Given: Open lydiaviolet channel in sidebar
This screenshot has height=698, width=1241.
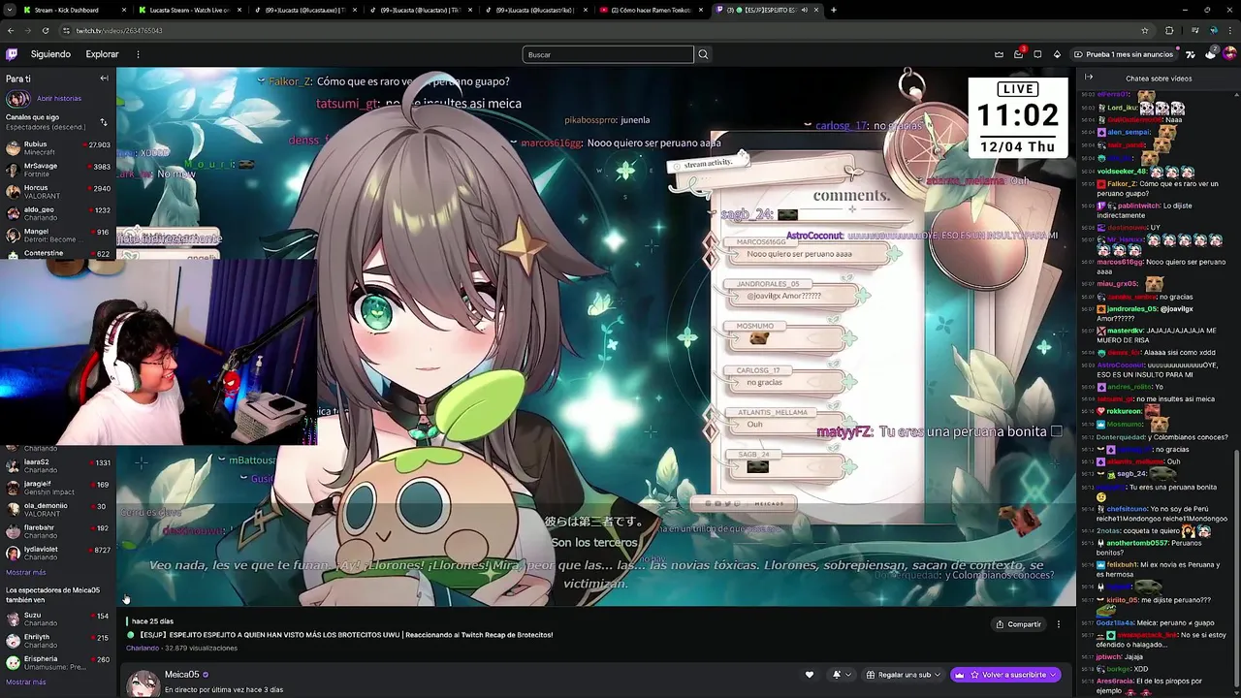Looking at the screenshot, I should [58, 554].
